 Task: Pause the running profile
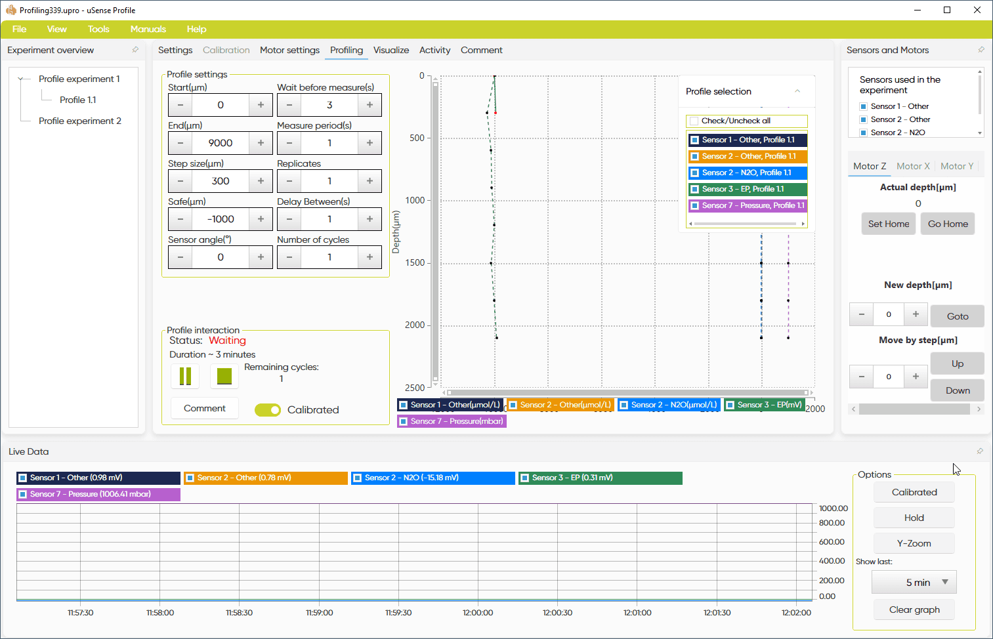pyautogui.click(x=185, y=377)
